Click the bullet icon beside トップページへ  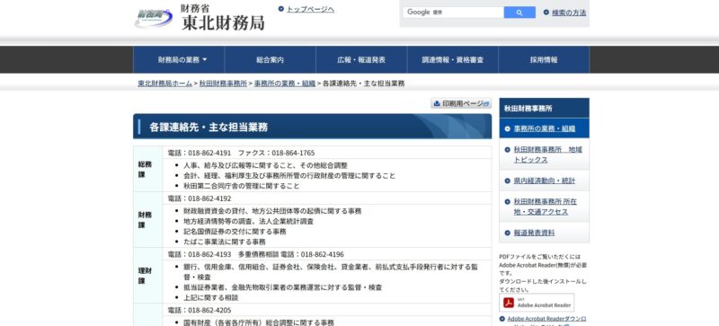[x=281, y=9]
